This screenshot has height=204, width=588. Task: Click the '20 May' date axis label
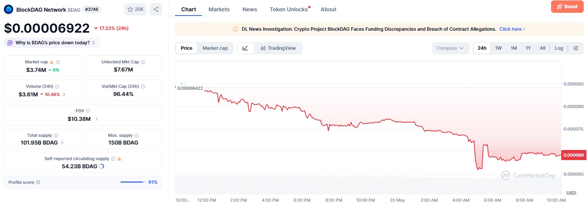coord(397,200)
